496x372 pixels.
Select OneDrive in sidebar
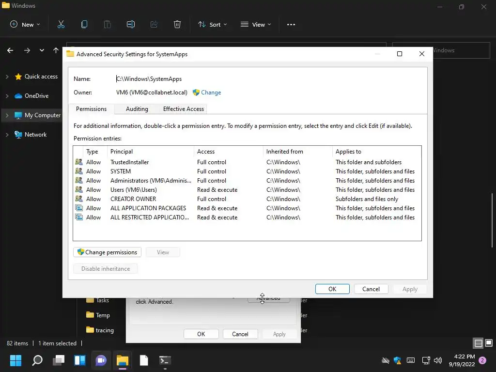(x=31, y=96)
